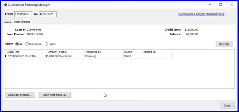Click the $6,000.00 amount cell in the table
The width and height of the screenshot is (239, 112).
click(49, 56)
